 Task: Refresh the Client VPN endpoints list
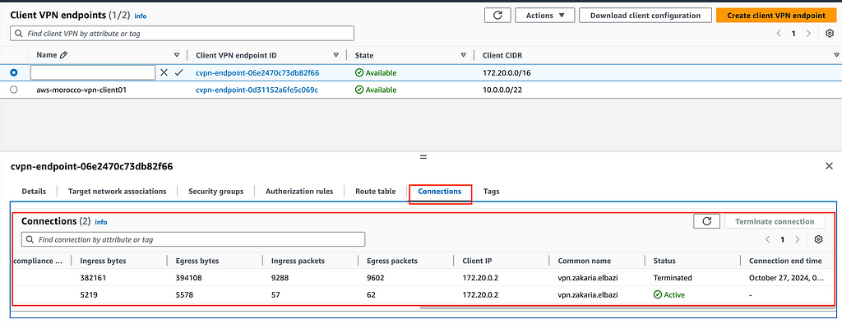click(497, 15)
